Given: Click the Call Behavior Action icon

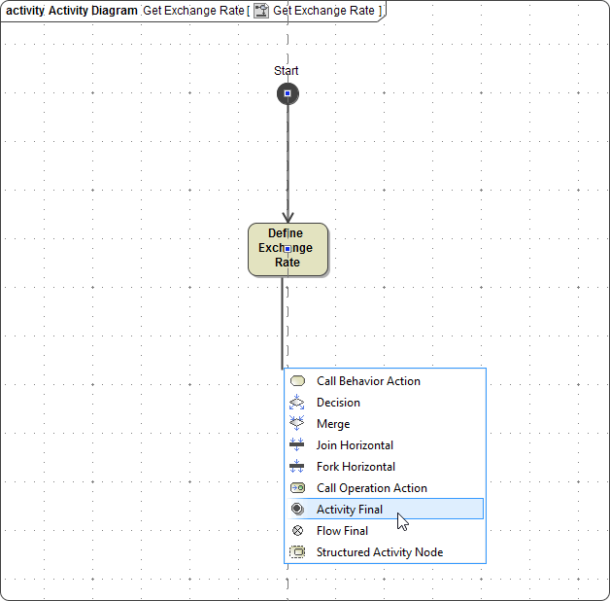Looking at the screenshot, I should pyautogui.click(x=297, y=381).
